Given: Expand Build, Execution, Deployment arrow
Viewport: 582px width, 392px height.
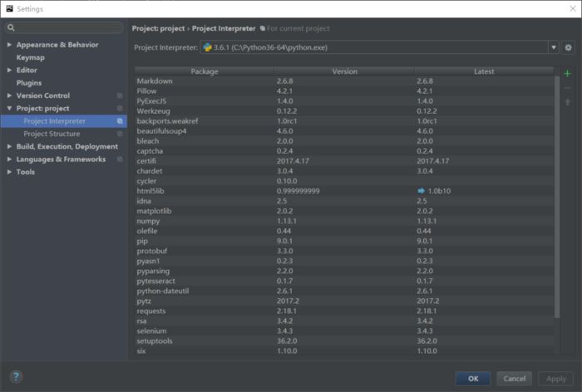Looking at the screenshot, I should (x=9, y=146).
